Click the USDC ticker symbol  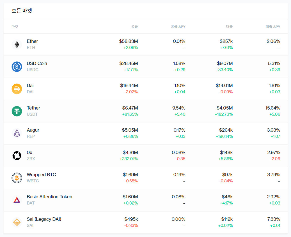[x=33, y=70]
